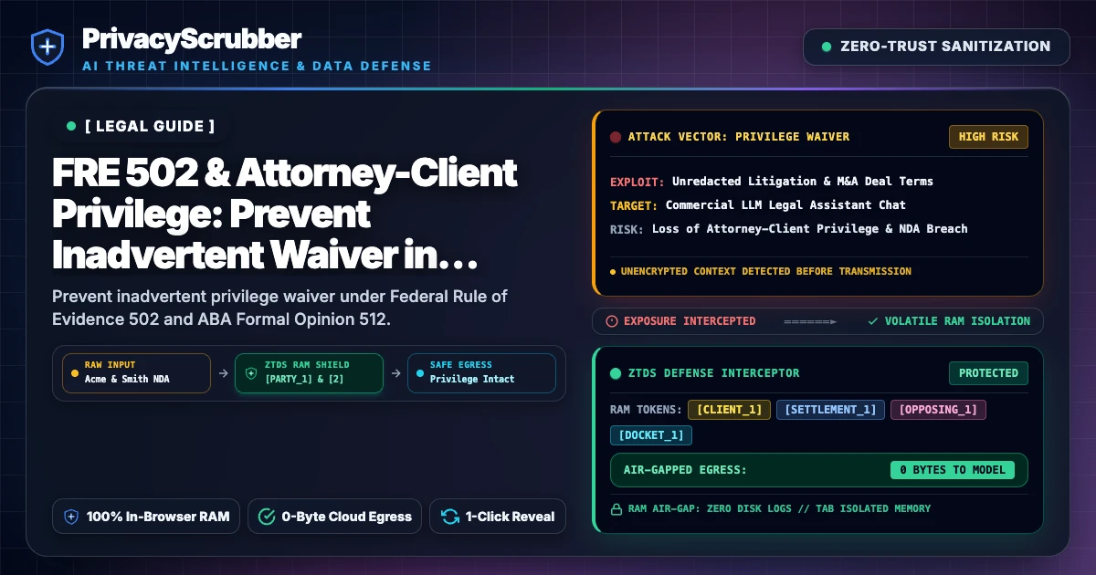Viewport: 1096px width, 575px height.
Task: Click the shield icon in ZTDS RAM Shield box
Action: coord(252,373)
